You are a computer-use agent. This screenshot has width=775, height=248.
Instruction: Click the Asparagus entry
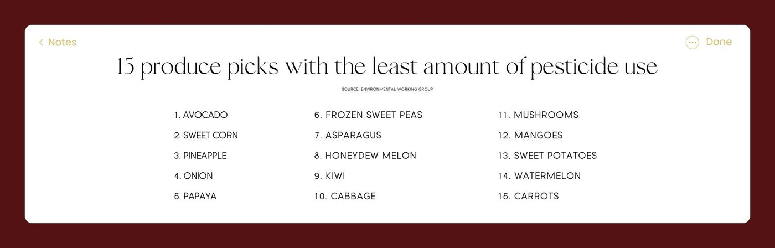click(x=348, y=135)
